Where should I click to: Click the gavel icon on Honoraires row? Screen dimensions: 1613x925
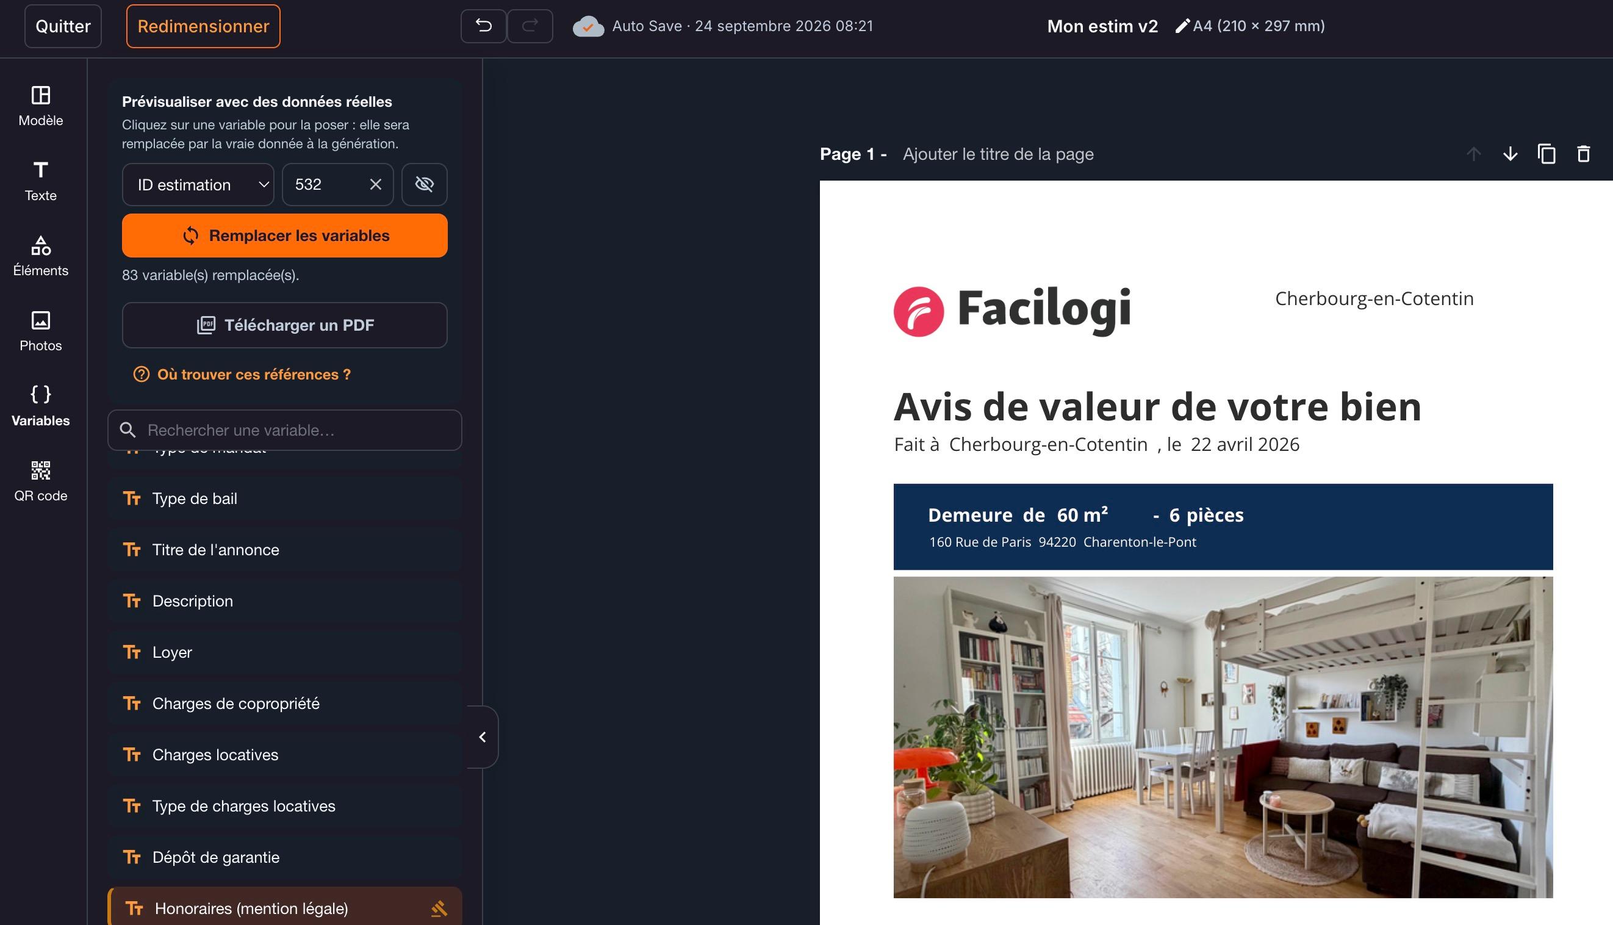tap(439, 909)
